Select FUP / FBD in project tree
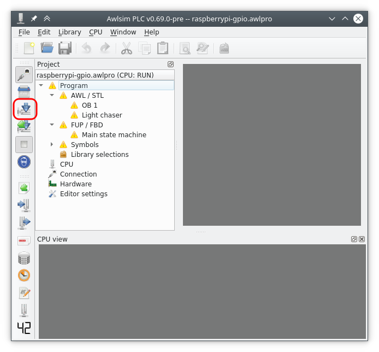The height and width of the screenshot is (352, 379). coord(87,125)
